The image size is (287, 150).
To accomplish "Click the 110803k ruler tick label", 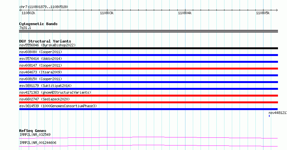I will click(107, 13).
